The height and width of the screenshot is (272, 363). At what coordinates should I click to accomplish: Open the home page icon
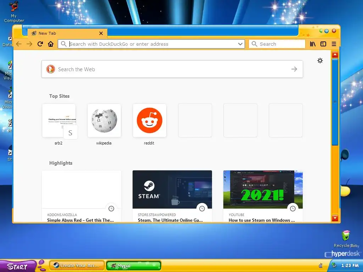51,44
